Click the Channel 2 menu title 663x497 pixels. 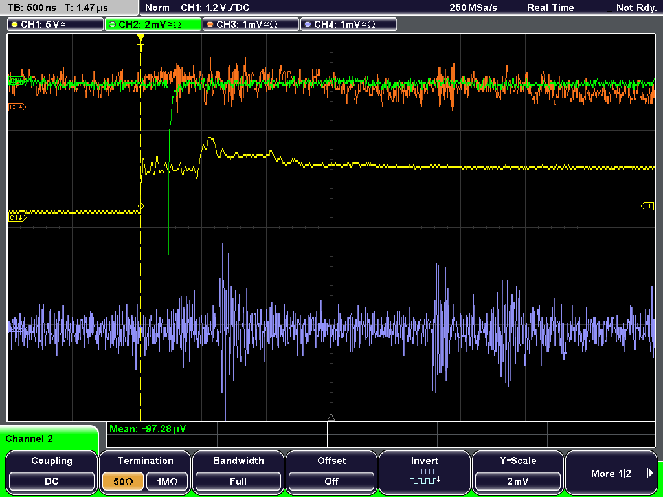click(x=29, y=439)
